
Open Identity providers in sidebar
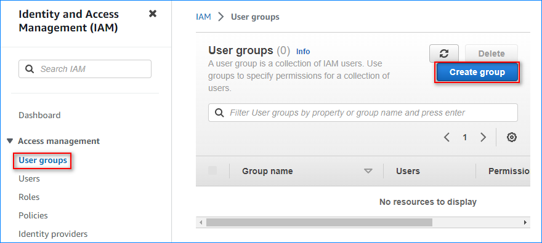pyautogui.click(x=53, y=234)
